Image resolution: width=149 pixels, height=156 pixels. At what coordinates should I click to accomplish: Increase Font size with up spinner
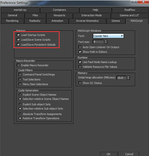[x=106, y=41]
